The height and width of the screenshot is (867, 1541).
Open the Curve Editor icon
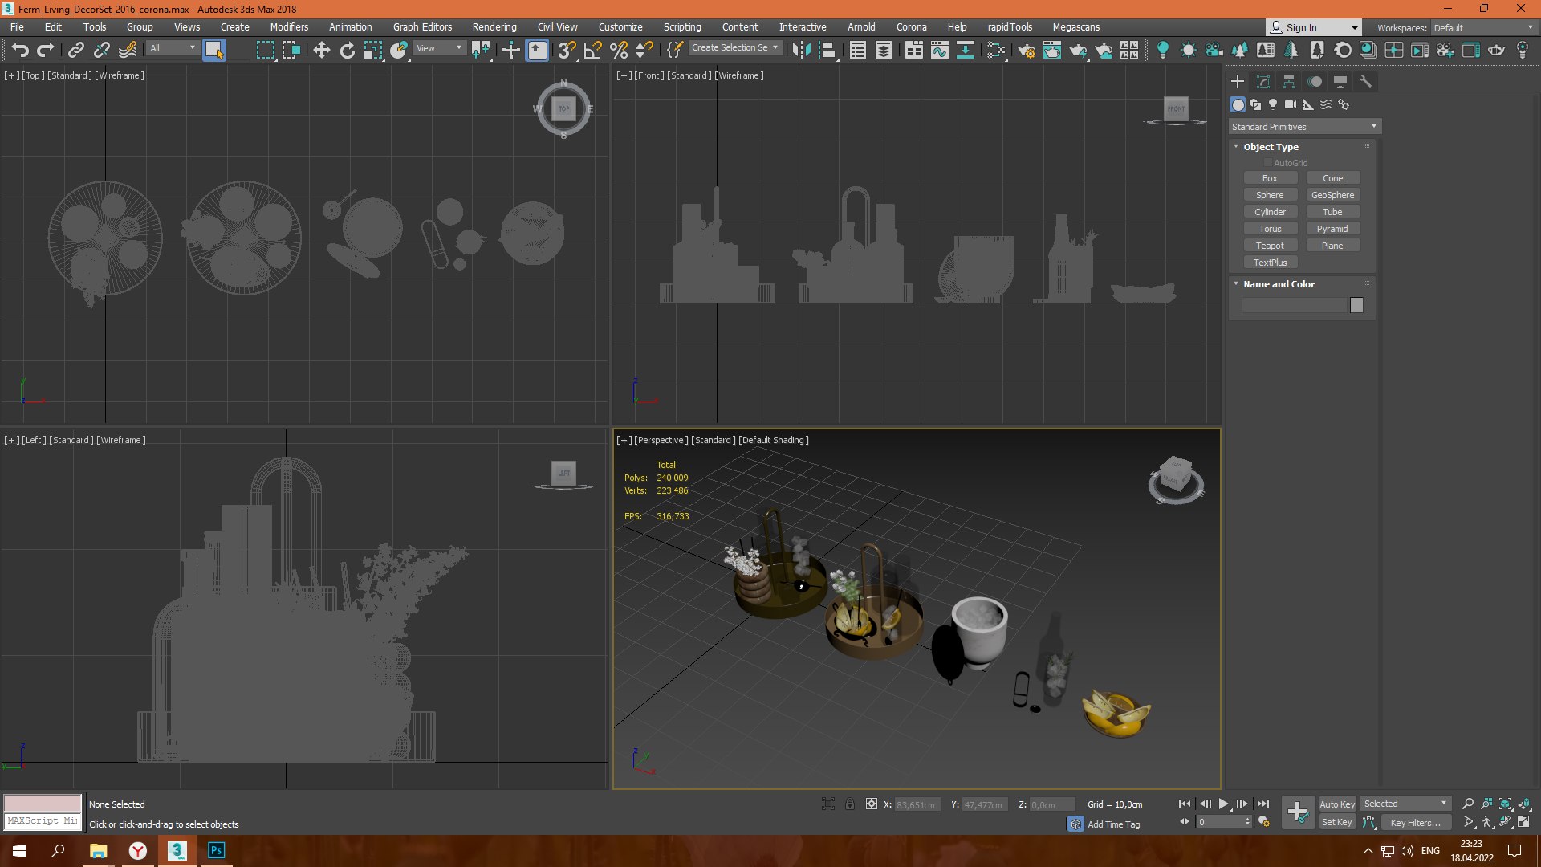point(940,50)
